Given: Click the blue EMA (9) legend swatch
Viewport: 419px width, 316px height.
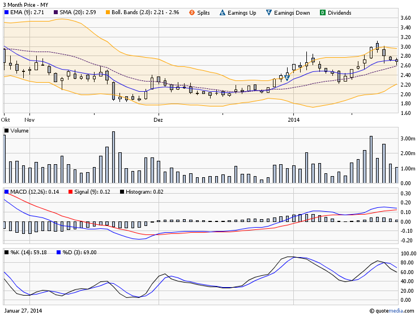Looking at the screenshot, I should coord(6,12).
